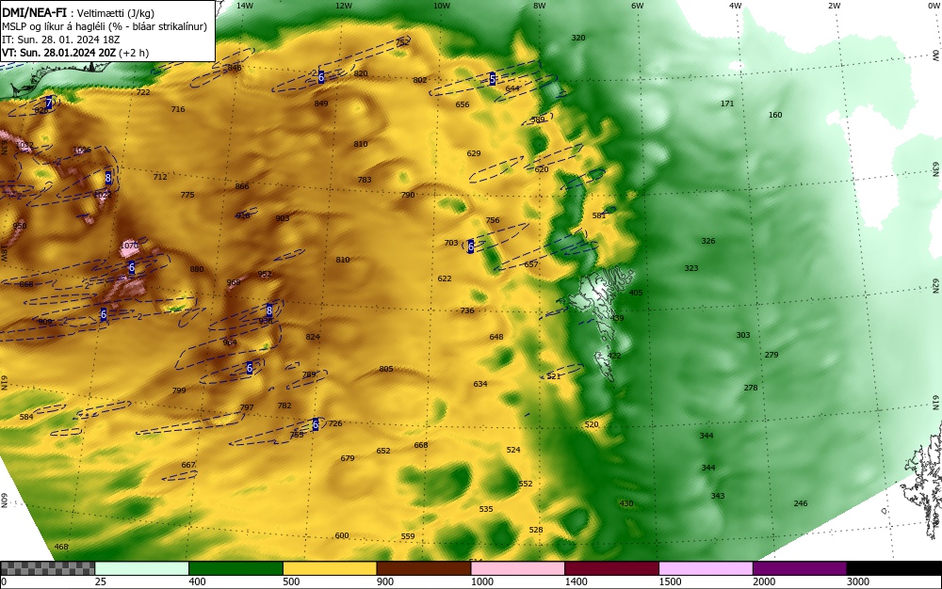Click the map value '160'
The image size is (942, 589).
click(775, 115)
